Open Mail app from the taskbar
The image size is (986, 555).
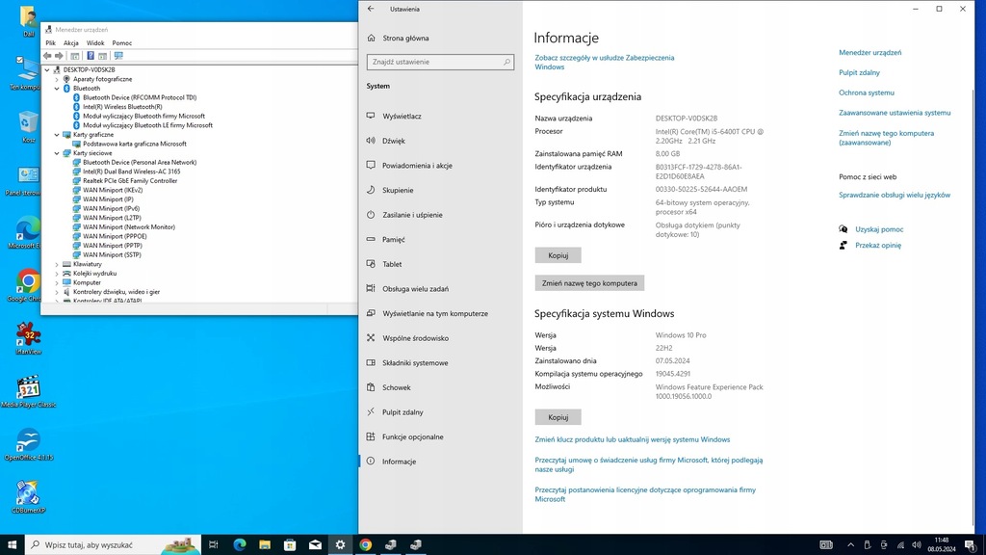click(x=315, y=544)
